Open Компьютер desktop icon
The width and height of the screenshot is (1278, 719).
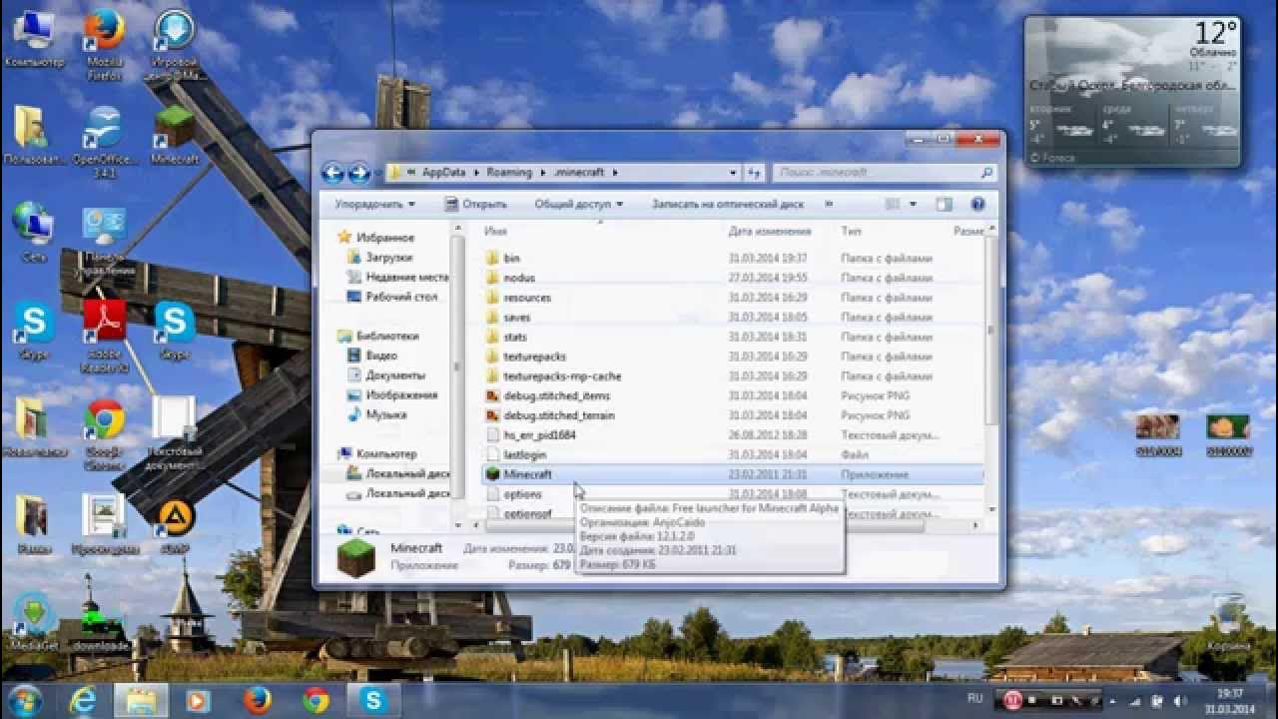point(34,40)
